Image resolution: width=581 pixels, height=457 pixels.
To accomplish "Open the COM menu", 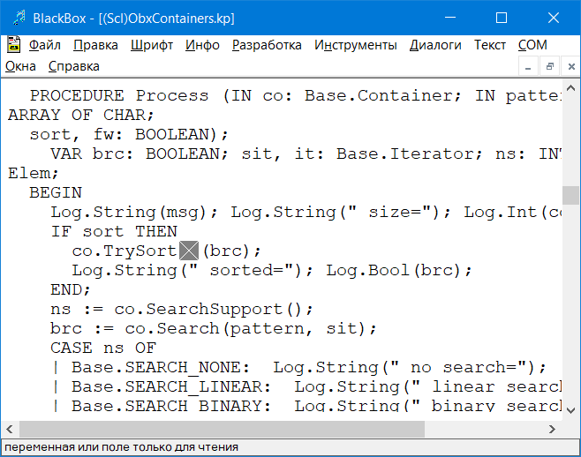I will click(x=532, y=45).
